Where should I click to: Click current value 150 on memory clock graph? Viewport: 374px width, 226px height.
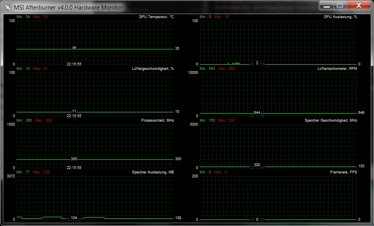(361, 166)
